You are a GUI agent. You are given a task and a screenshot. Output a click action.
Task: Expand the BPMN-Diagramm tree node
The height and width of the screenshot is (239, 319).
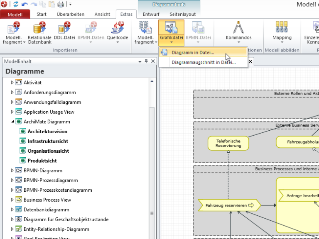click(x=12, y=170)
